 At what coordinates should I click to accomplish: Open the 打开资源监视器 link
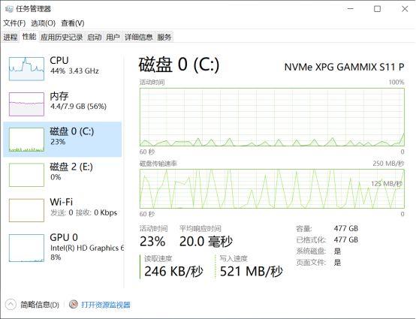(106, 305)
